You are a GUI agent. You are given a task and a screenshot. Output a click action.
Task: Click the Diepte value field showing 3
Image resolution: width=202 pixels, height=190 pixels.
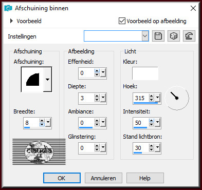[87, 98]
